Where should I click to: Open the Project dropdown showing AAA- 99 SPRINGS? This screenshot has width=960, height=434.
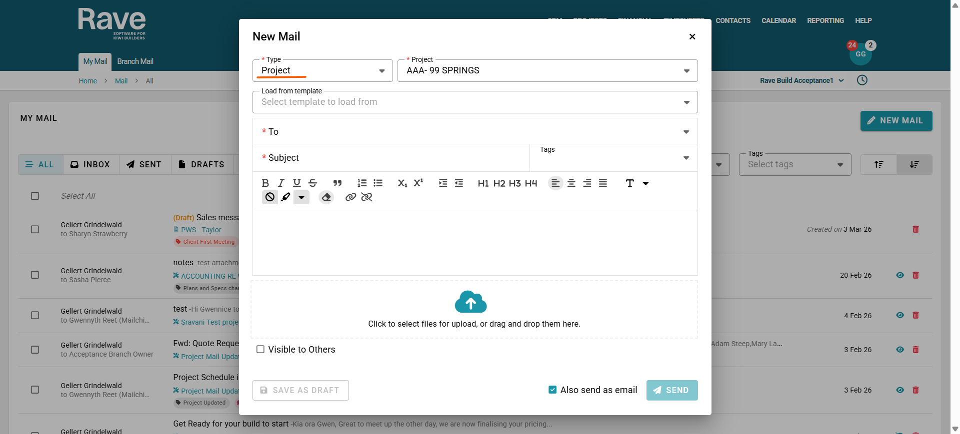(x=547, y=70)
